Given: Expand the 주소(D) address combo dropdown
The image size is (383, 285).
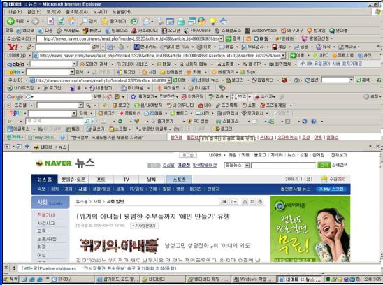Looking at the screenshot, I should pos(169,80).
